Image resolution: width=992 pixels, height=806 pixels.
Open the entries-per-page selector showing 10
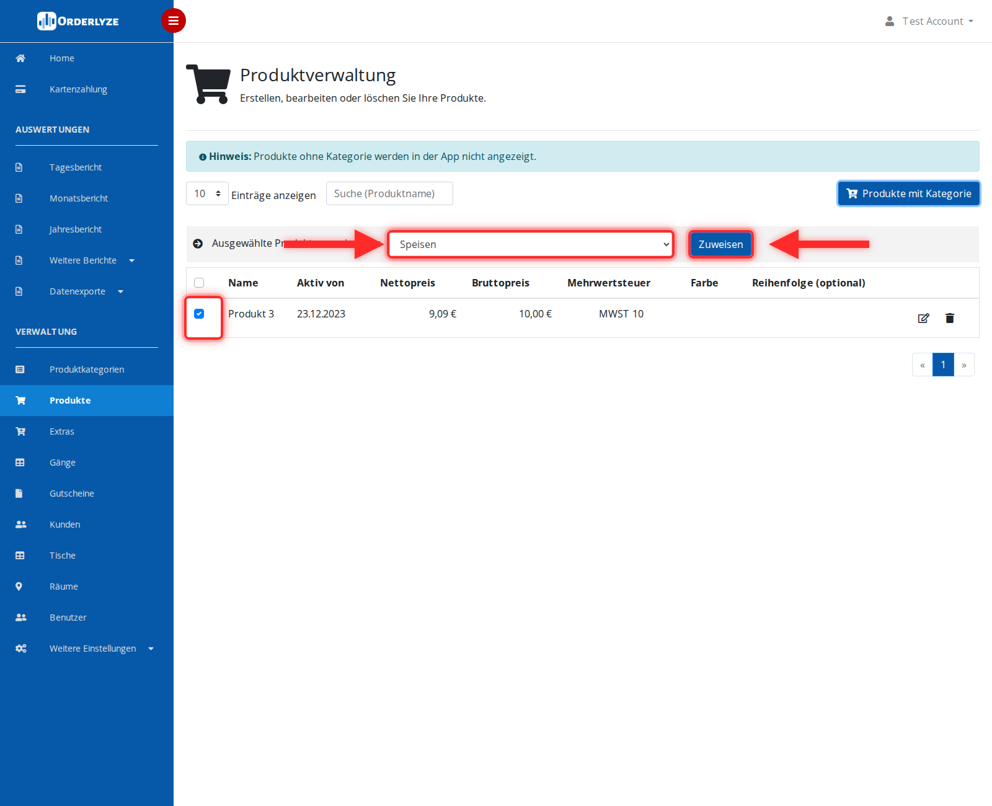click(207, 193)
